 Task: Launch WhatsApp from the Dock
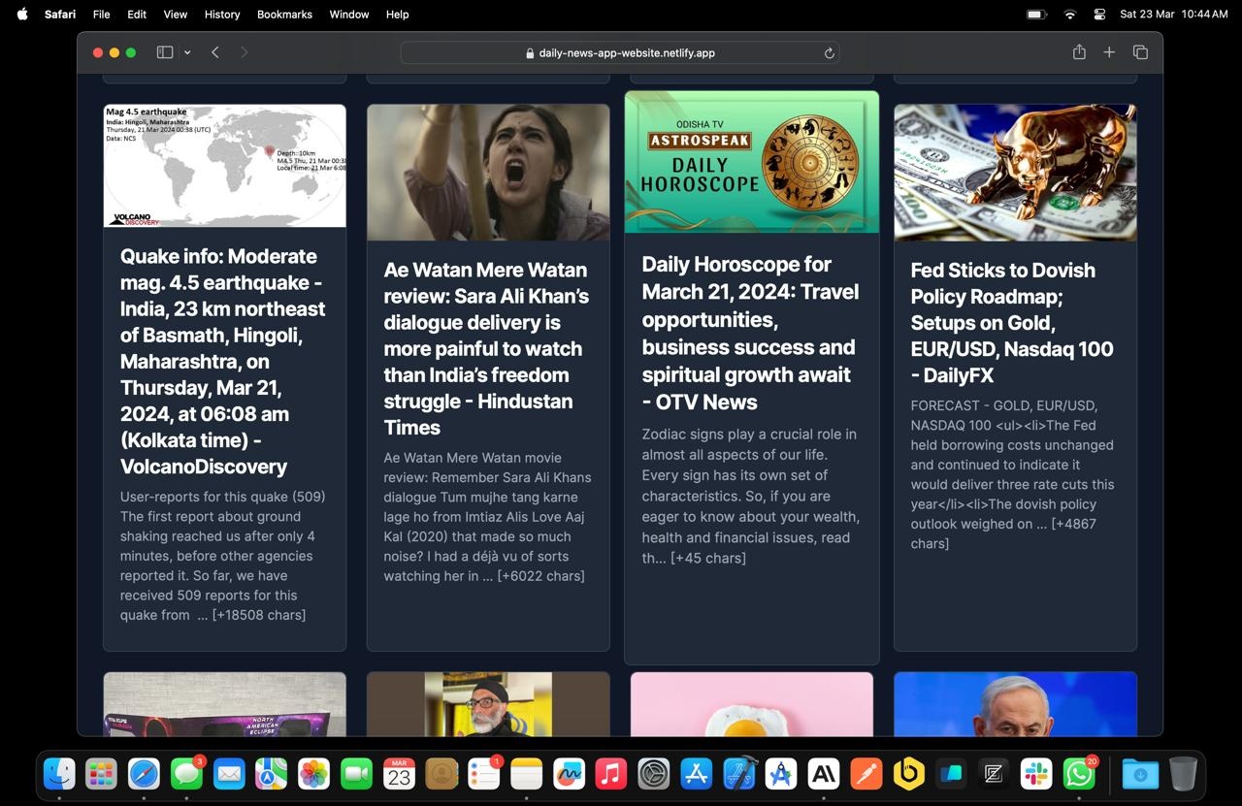1079,774
